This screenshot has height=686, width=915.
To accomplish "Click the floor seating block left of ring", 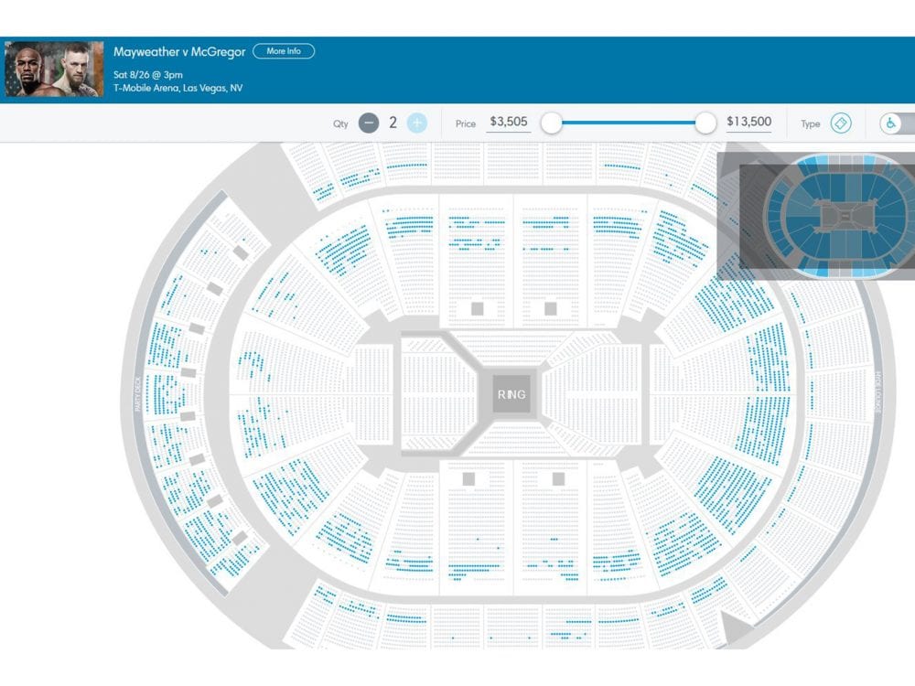I will click(x=437, y=394).
